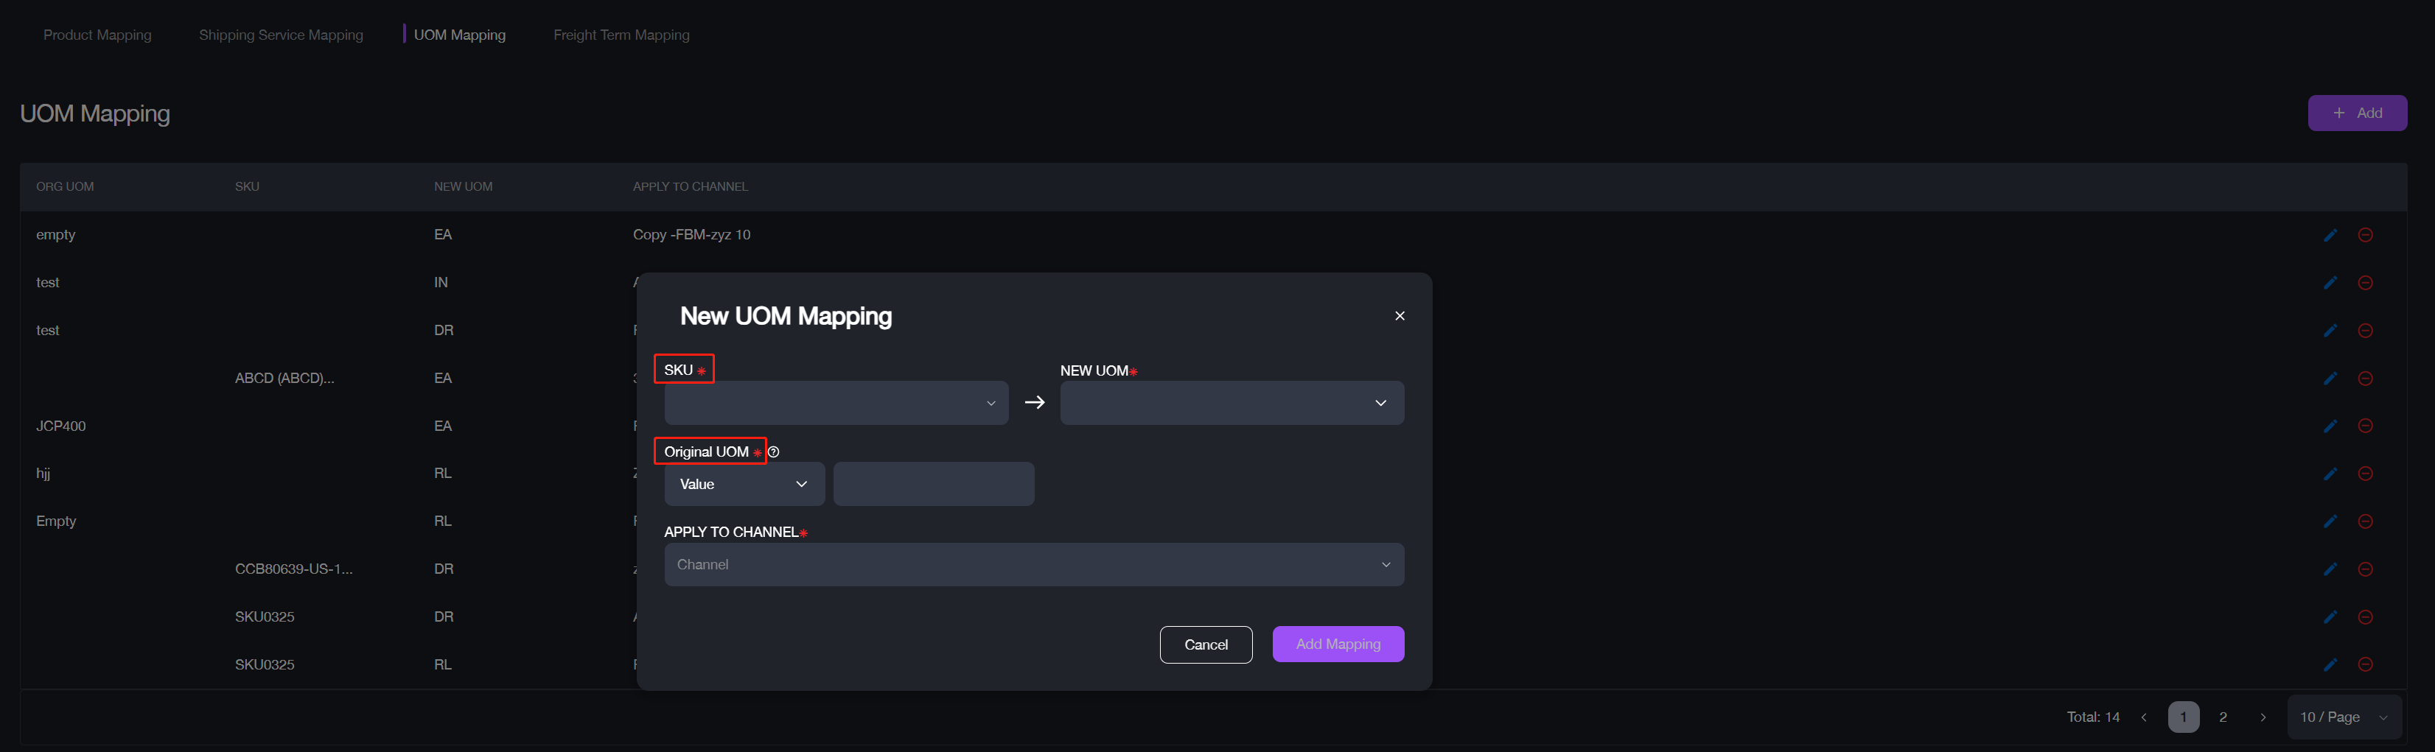This screenshot has width=2435, height=752.
Task: Click the Add Mapping button
Action: point(1338,644)
